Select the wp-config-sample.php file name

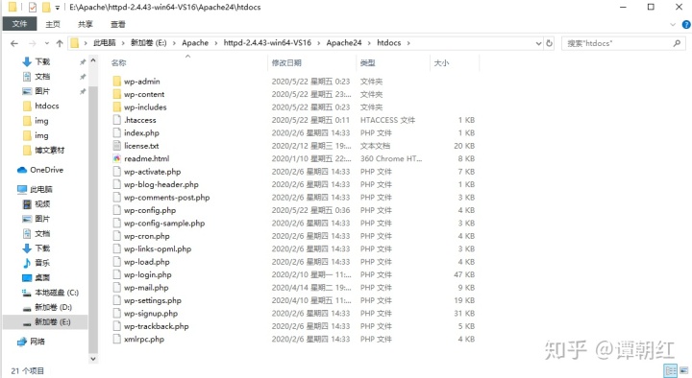click(164, 223)
